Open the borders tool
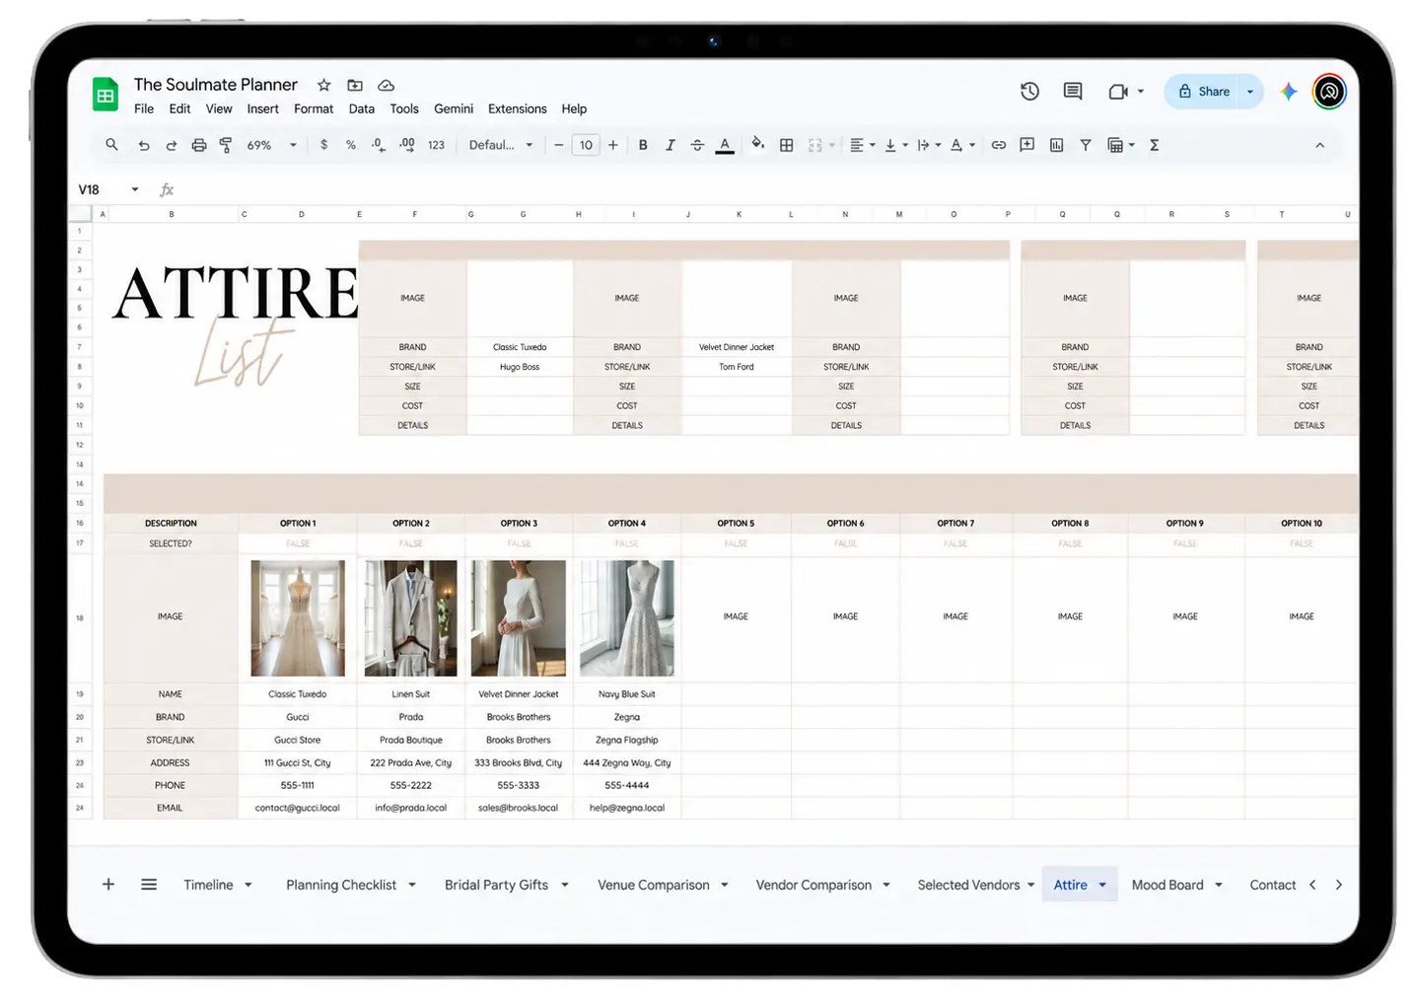The width and height of the screenshot is (1412, 1000). click(786, 145)
